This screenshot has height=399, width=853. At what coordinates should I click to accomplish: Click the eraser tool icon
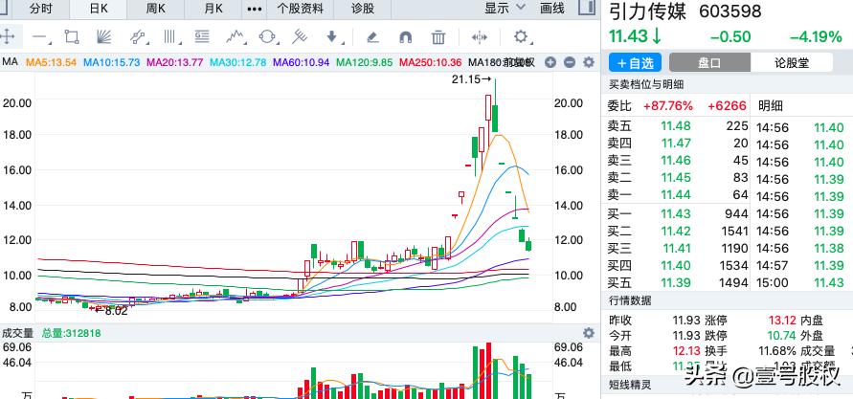[x=372, y=37]
